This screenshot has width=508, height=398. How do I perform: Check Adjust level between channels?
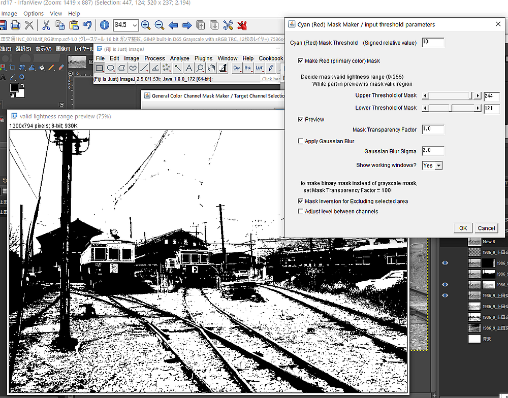point(301,211)
